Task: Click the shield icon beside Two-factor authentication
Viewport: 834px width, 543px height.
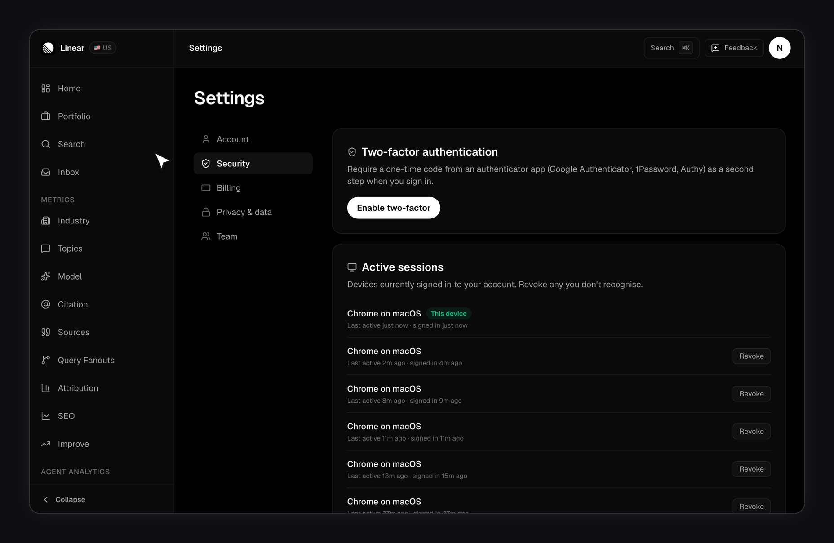Action: pyautogui.click(x=352, y=152)
